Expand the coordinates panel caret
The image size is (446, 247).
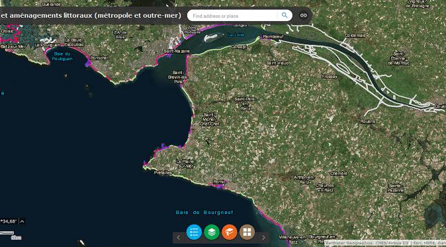point(22,221)
